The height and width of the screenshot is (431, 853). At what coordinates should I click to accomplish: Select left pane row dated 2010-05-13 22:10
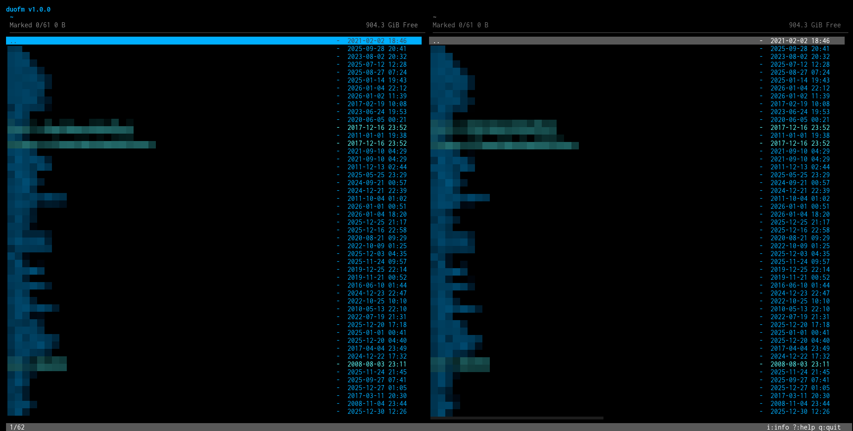tap(214, 309)
